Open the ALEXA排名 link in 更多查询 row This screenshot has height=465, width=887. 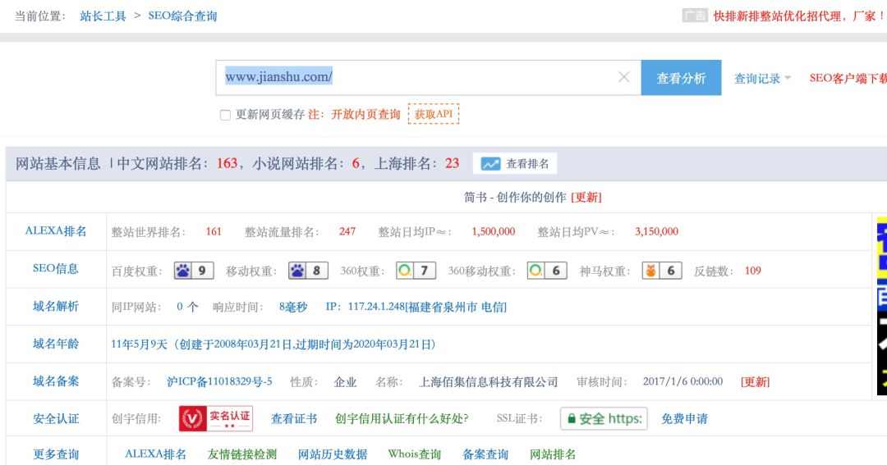tap(155, 454)
